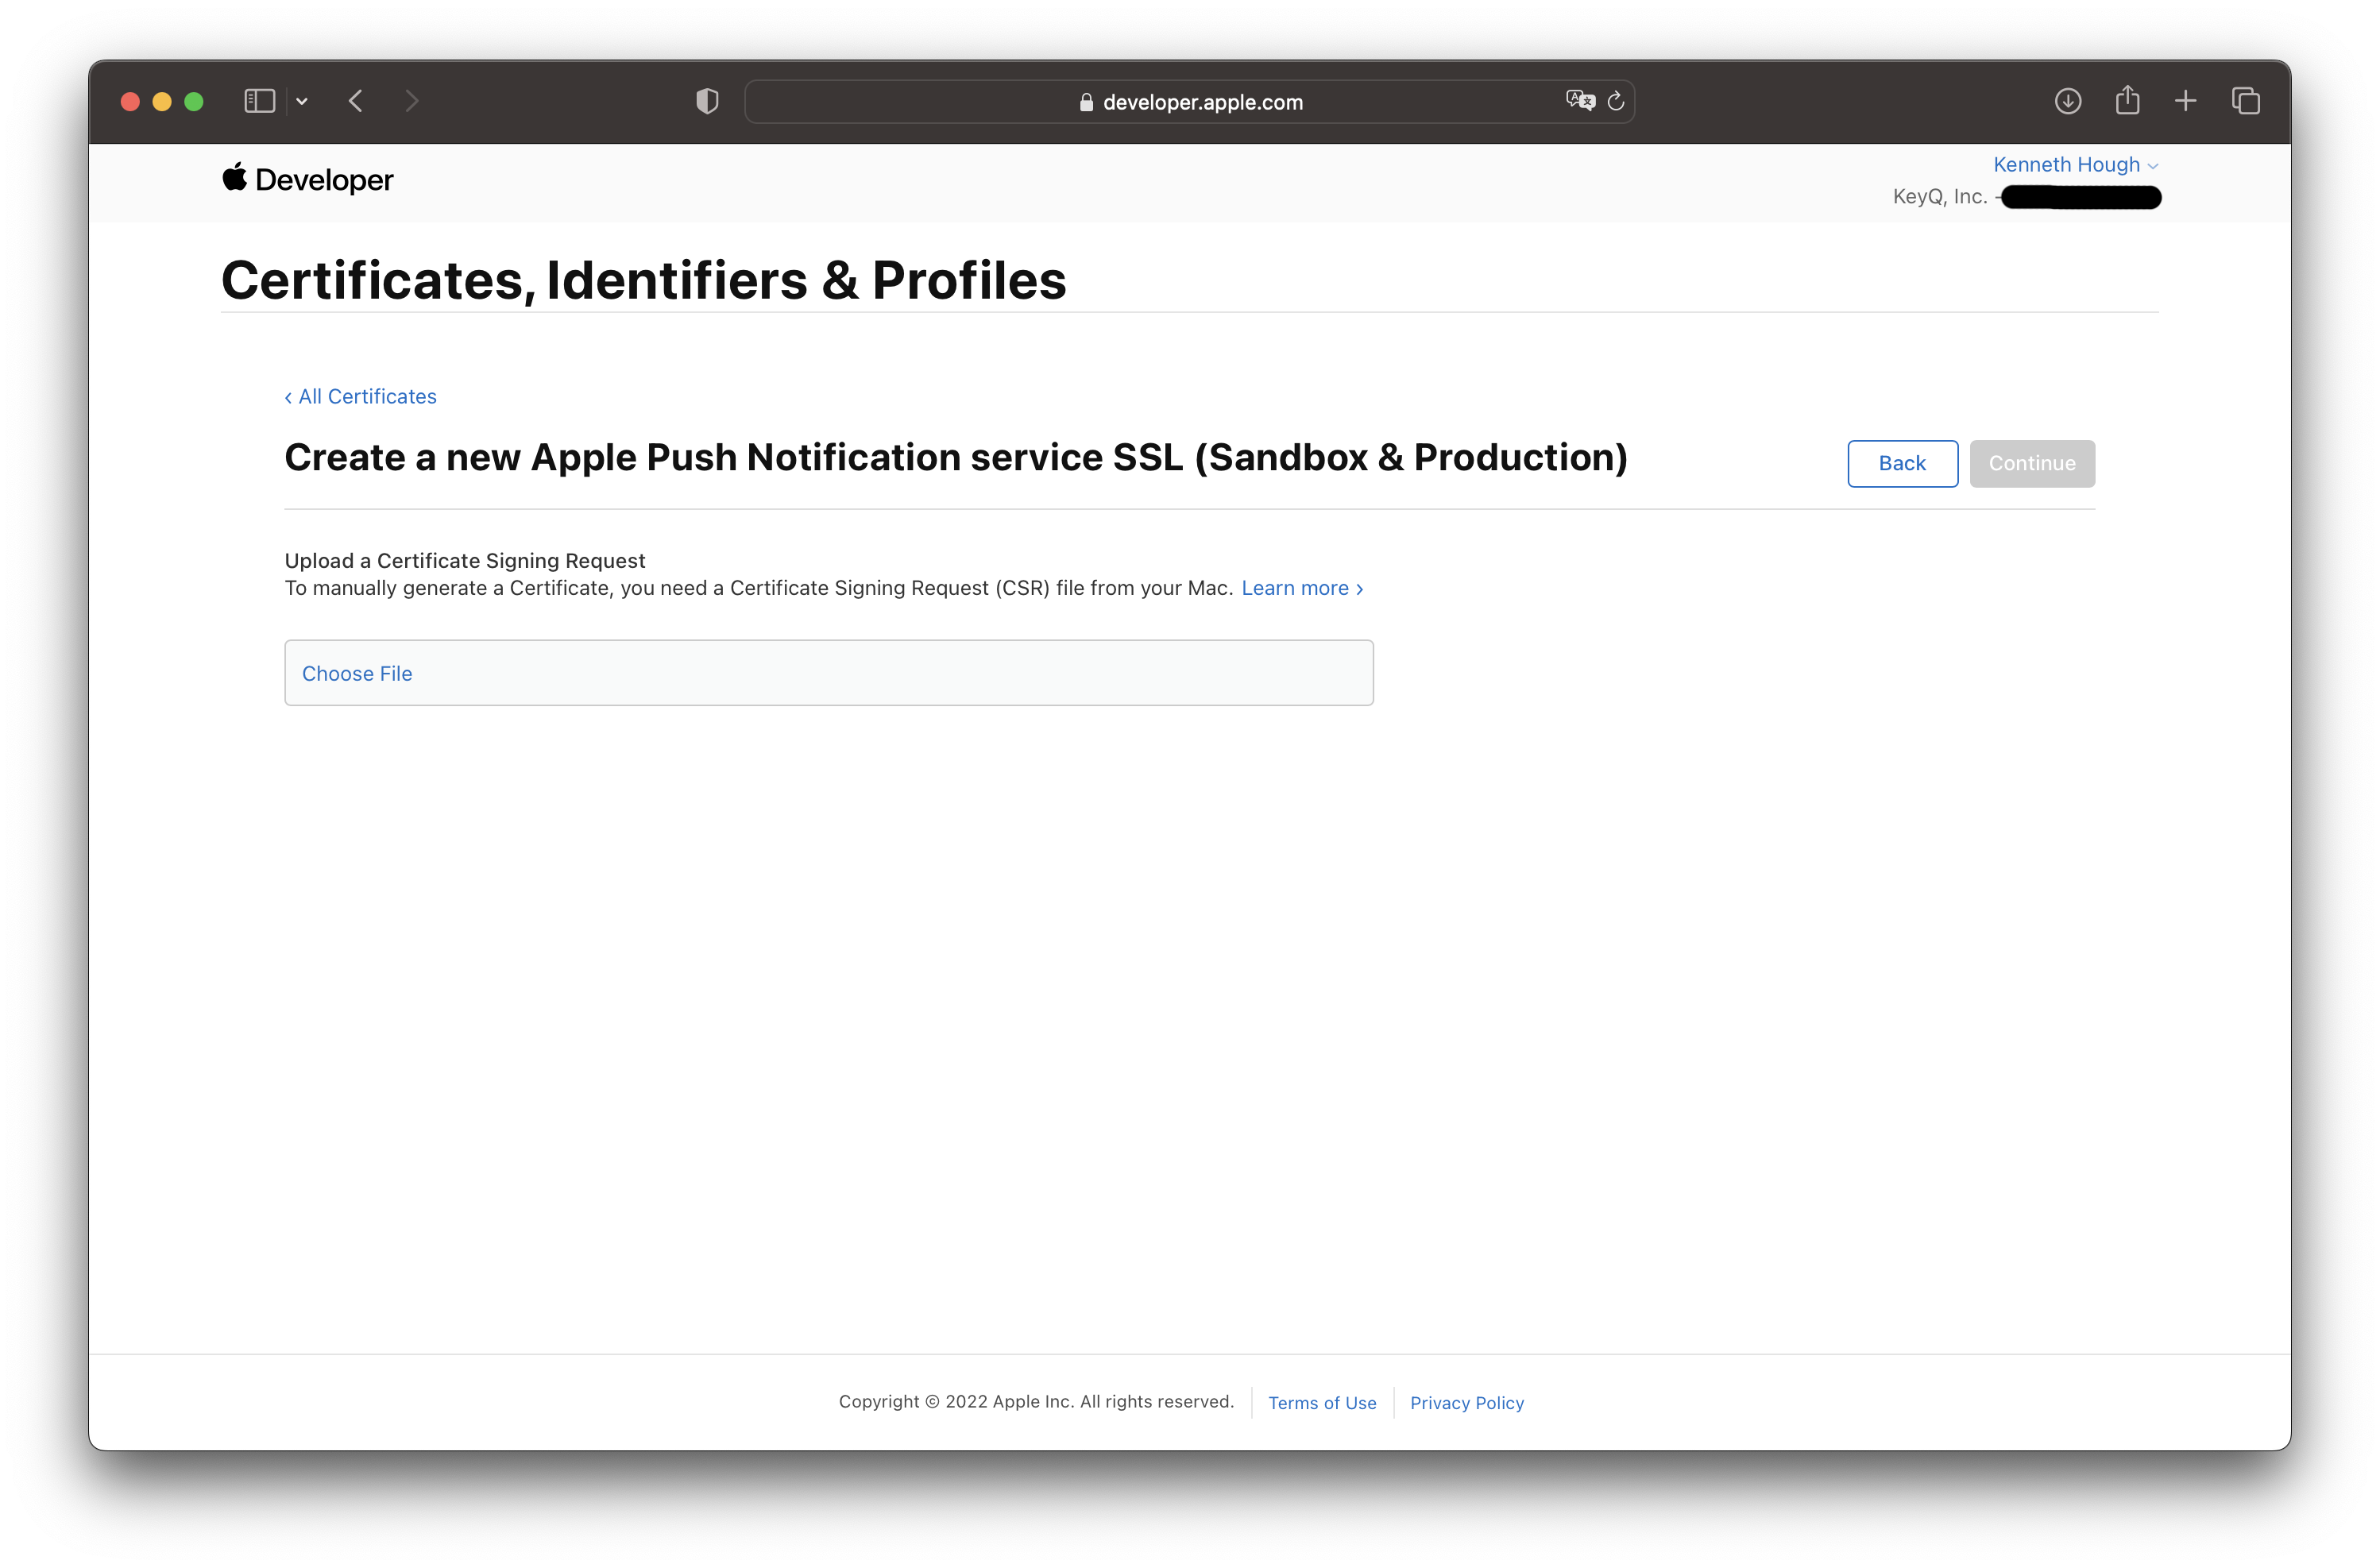Return to All Certificates
The width and height of the screenshot is (2380, 1568).
click(360, 396)
